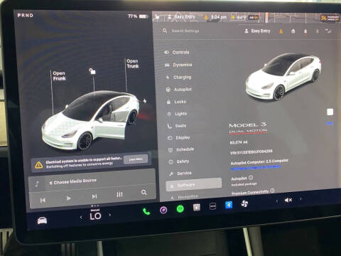Open the media equalizer settings

click(119, 195)
